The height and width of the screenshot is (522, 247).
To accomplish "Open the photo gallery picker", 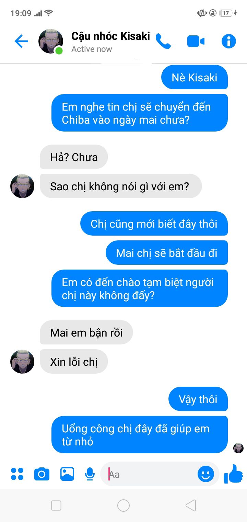I will pos(67,474).
